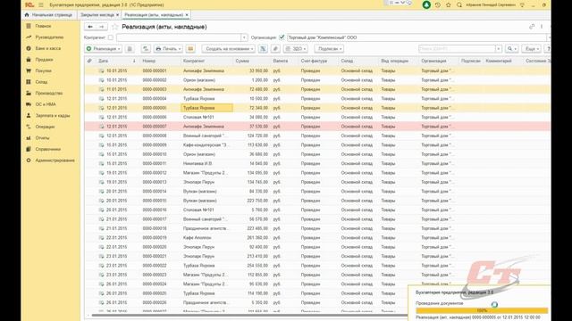Open the main menu hamburger icon
572x321 pixels.
[x=41, y=5]
